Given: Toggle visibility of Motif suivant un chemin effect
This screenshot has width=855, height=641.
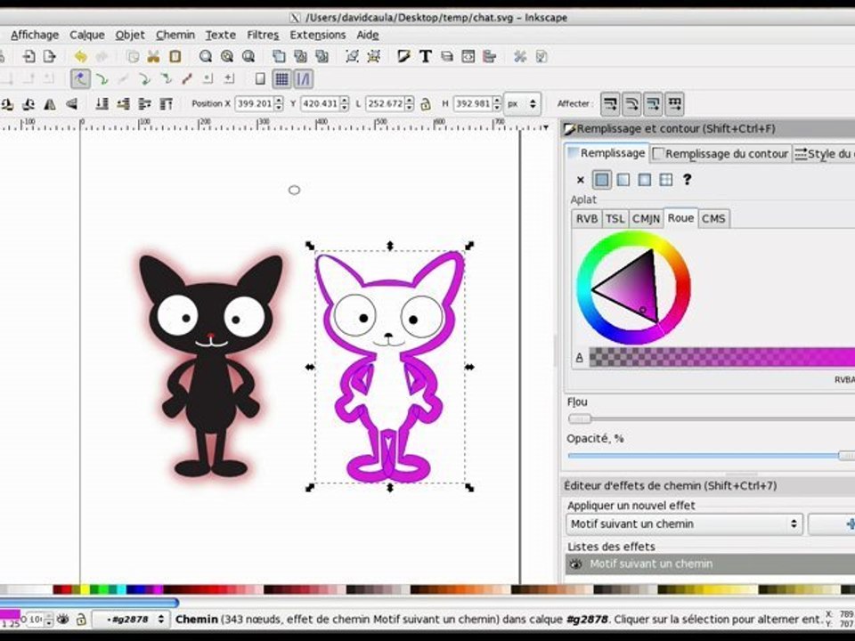Looking at the screenshot, I should tap(576, 564).
